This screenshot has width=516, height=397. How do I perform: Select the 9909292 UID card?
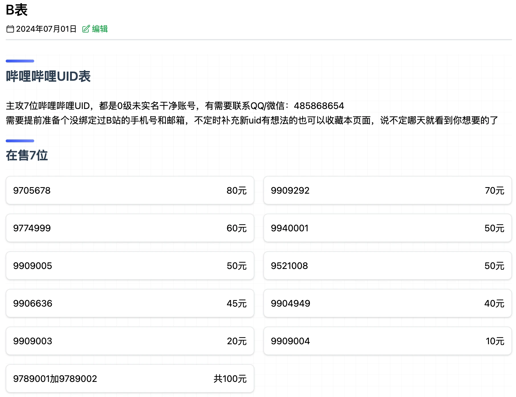click(387, 190)
